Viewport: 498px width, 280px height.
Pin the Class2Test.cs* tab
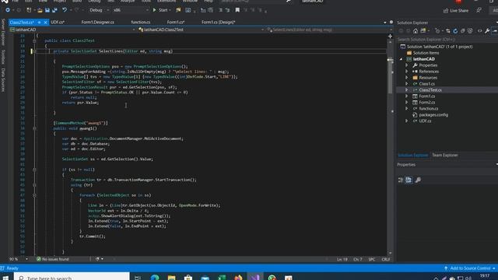40,23
